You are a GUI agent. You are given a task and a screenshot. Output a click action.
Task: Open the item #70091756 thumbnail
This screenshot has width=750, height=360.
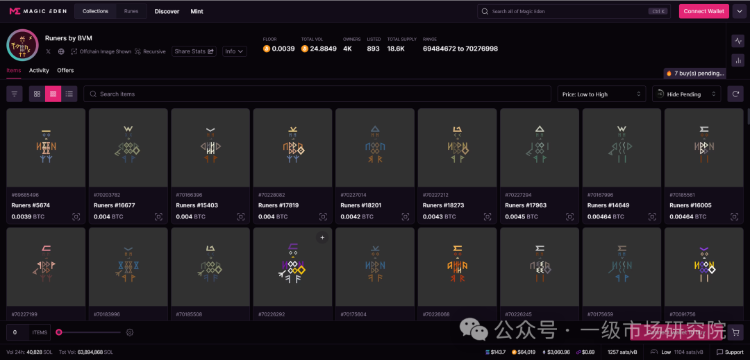coord(704,267)
